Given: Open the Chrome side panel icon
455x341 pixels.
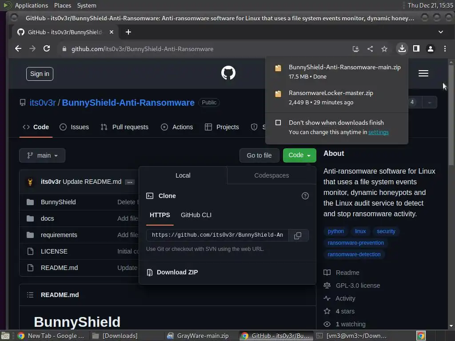Looking at the screenshot, I should tap(416, 48).
